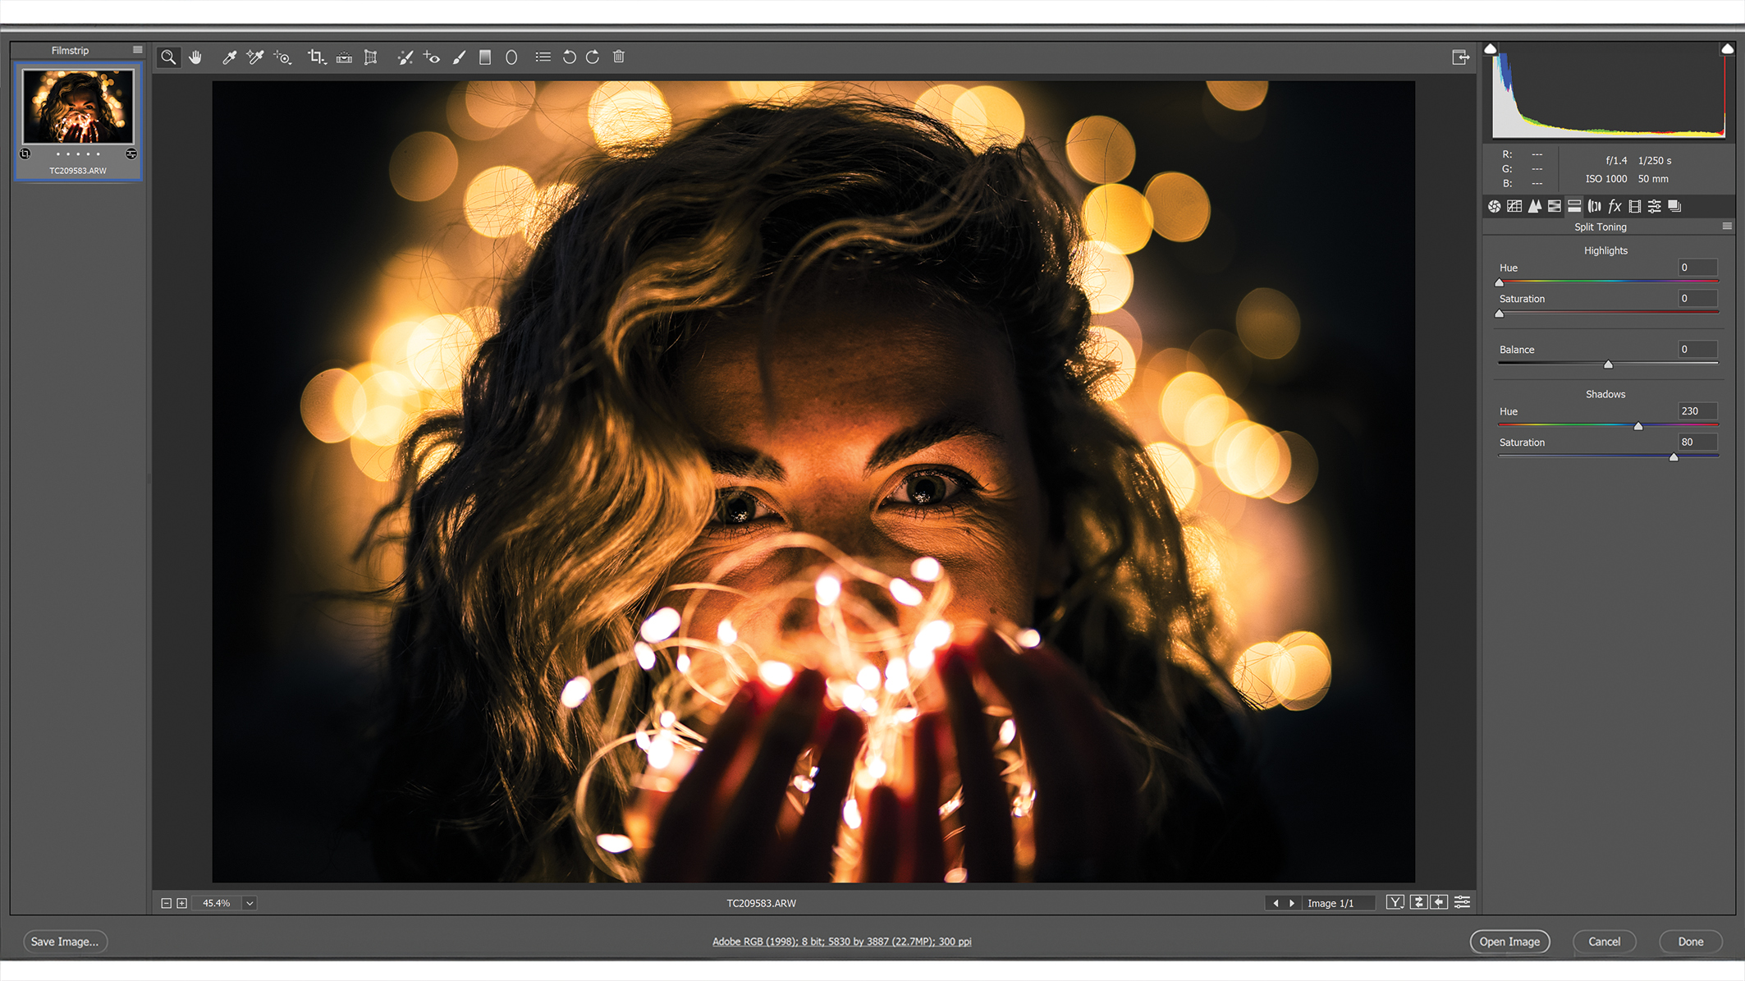Viewport: 1745px width, 981px height.
Task: Toggle before/after preview swap
Action: 1418,901
